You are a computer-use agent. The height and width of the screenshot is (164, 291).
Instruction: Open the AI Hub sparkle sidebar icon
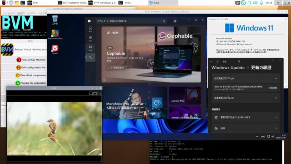click(x=90, y=57)
